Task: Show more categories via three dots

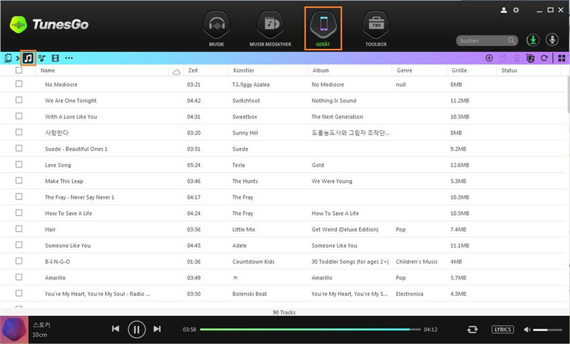Action: point(68,58)
